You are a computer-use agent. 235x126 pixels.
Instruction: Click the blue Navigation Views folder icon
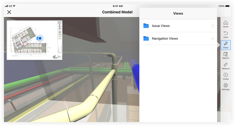146,38
